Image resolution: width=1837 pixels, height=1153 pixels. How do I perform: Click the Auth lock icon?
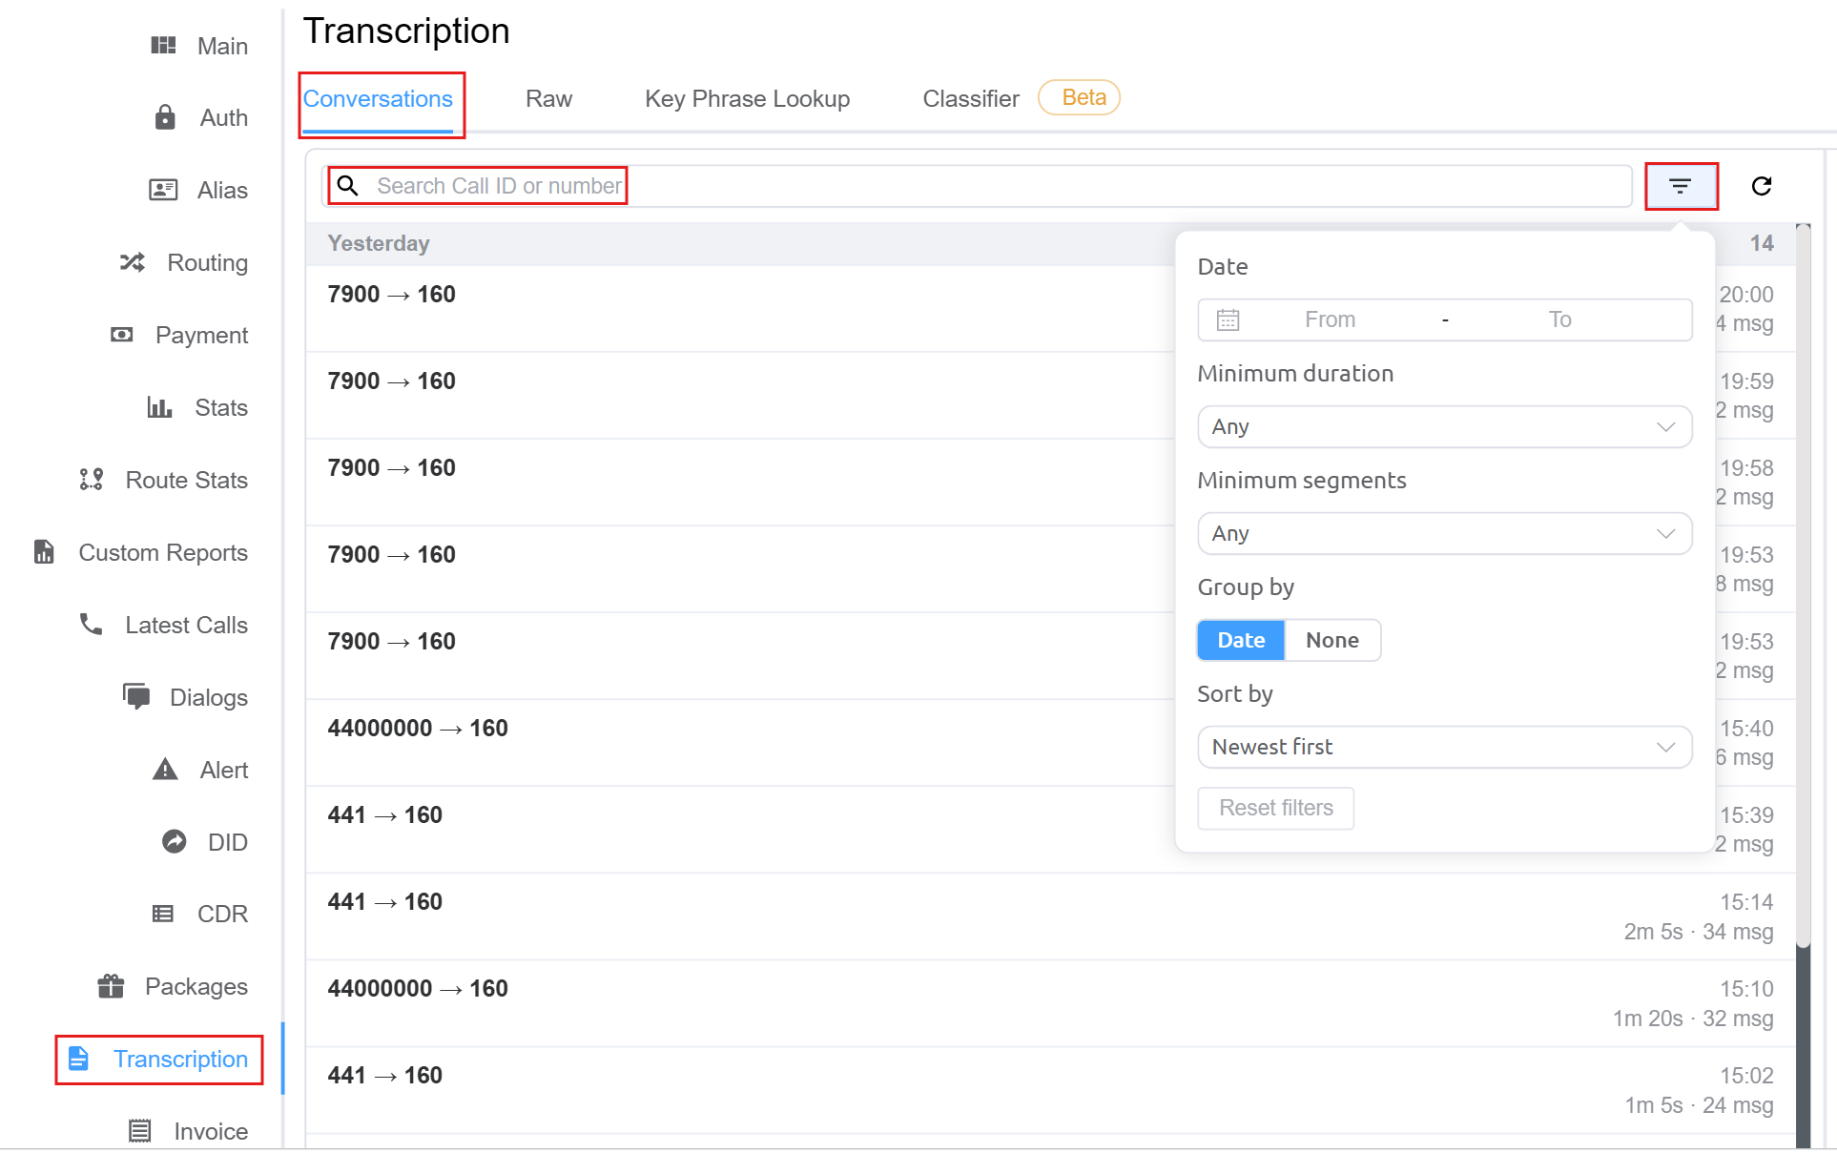165,117
